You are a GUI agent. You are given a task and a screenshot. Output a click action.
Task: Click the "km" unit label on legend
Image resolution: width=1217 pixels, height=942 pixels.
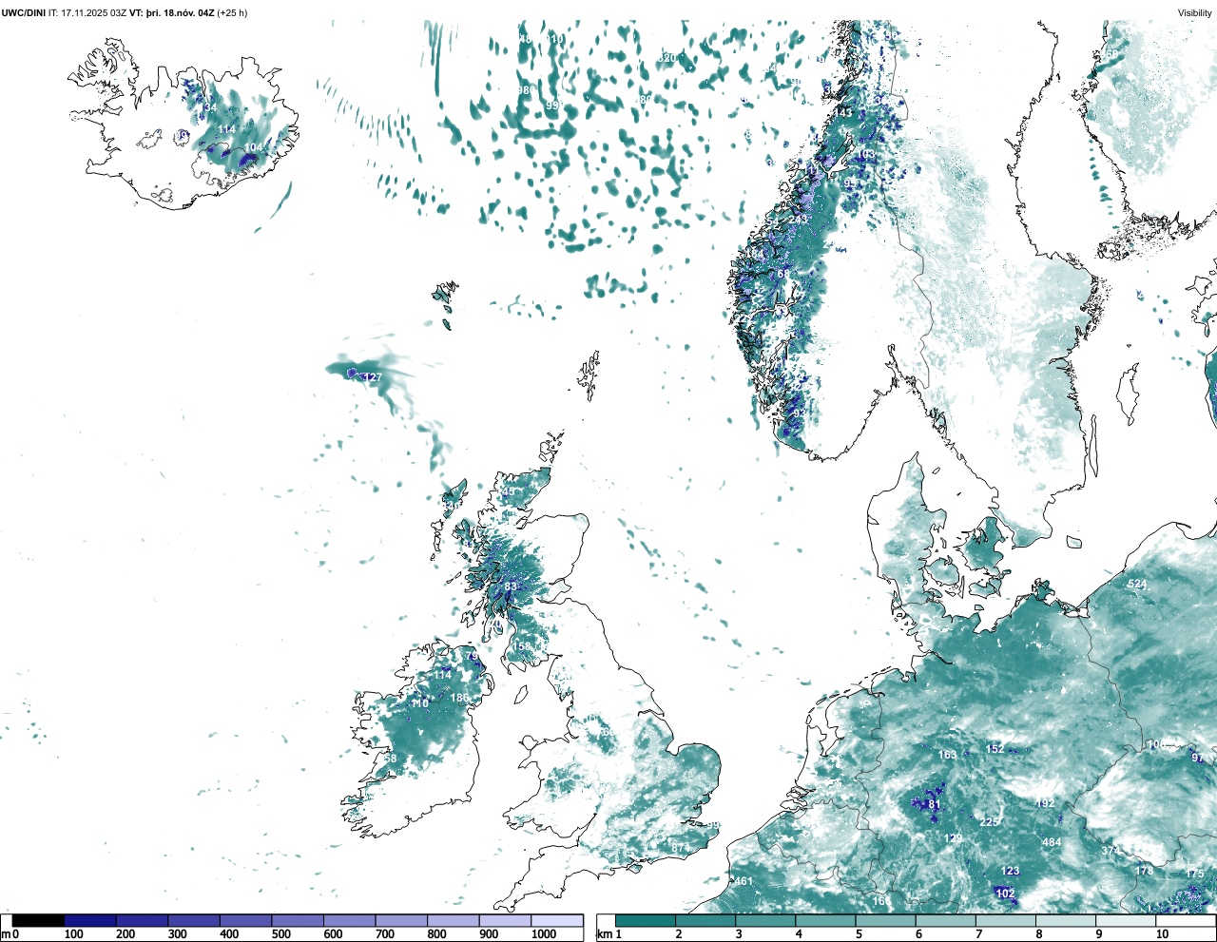pyautogui.click(x=603, y=934)
